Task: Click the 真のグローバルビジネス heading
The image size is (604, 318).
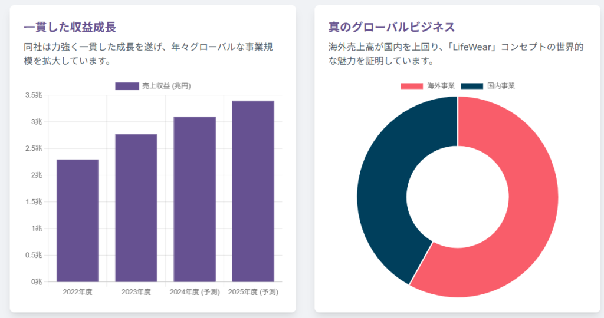Action: coord(392,27)
